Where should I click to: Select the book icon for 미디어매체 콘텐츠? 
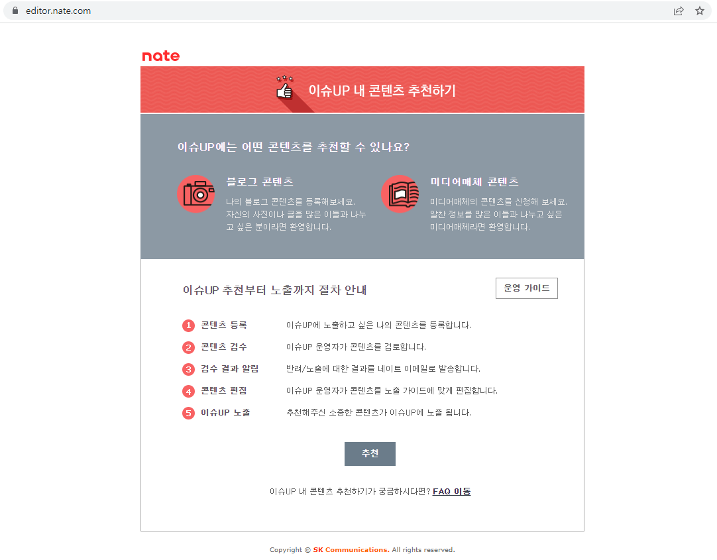[400, 194]
